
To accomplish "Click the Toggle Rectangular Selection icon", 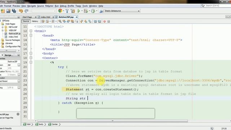I will tap(77, 21).
